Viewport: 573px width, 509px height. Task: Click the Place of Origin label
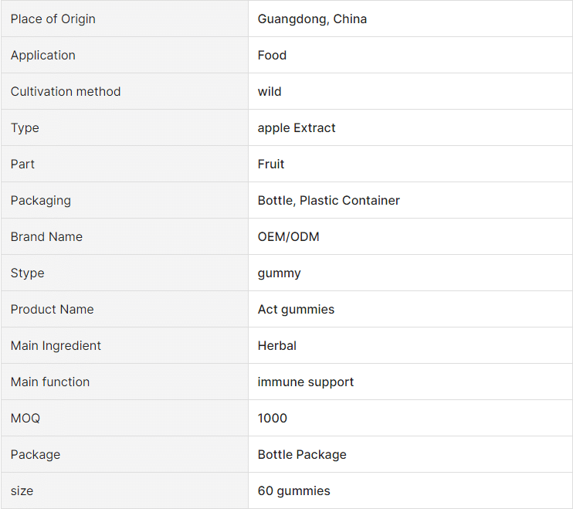coord(53,19)
